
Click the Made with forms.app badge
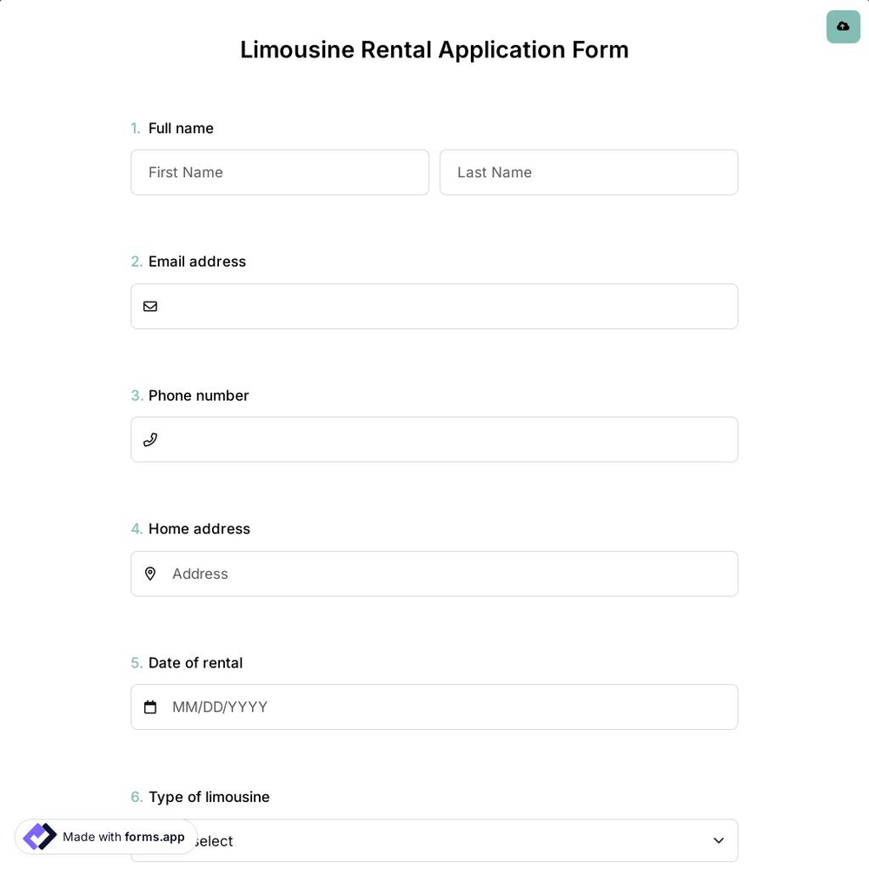104,837
